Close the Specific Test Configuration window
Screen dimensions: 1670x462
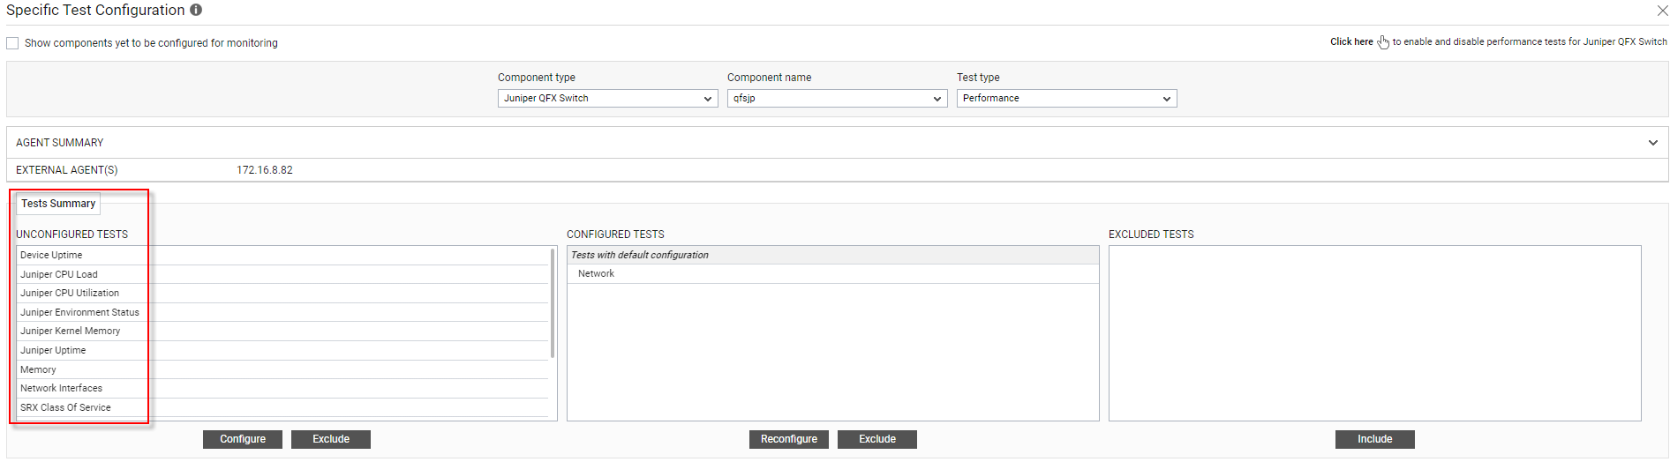pos(1662,11)
